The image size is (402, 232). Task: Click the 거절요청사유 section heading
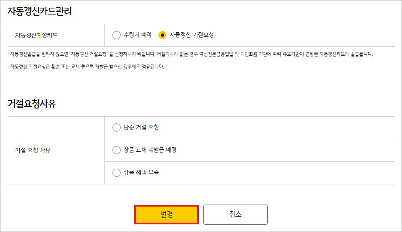[x=32, y=104]
